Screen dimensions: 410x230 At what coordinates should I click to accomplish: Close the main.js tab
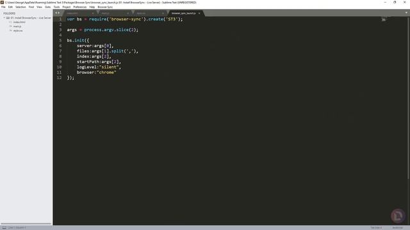128,13
